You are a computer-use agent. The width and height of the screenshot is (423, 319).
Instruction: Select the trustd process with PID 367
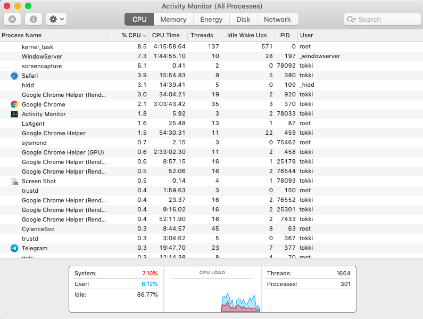coord(212,239)
